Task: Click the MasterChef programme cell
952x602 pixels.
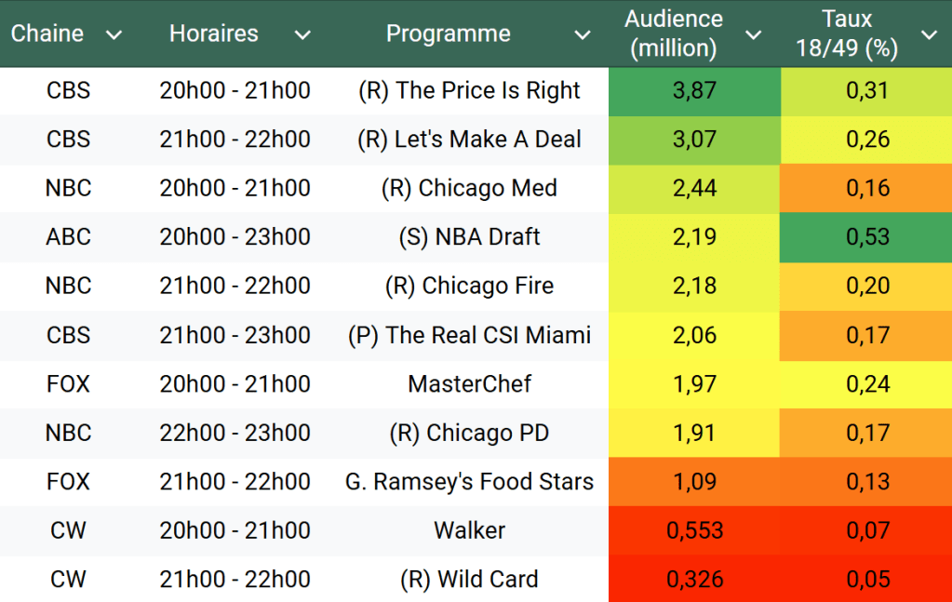Action: point(469,383)
